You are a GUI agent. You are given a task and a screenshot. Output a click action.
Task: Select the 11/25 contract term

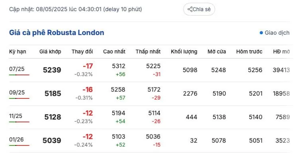16,116
